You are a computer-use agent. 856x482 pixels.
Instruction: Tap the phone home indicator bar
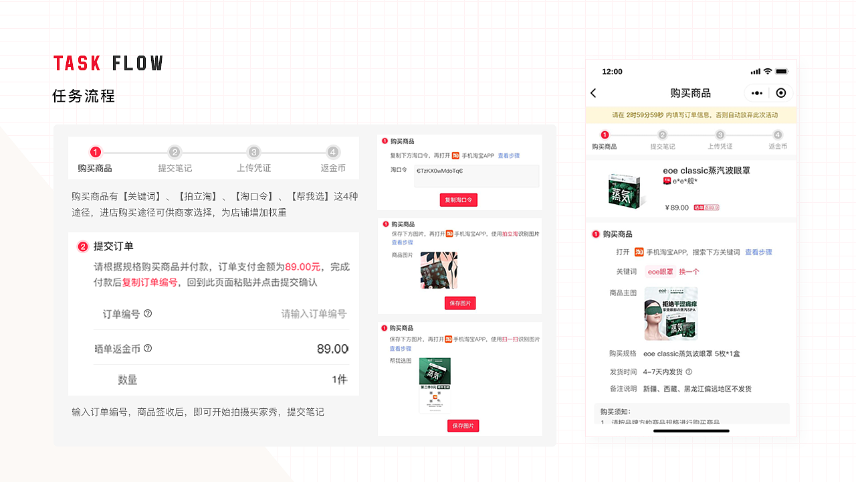click(691, 431)
